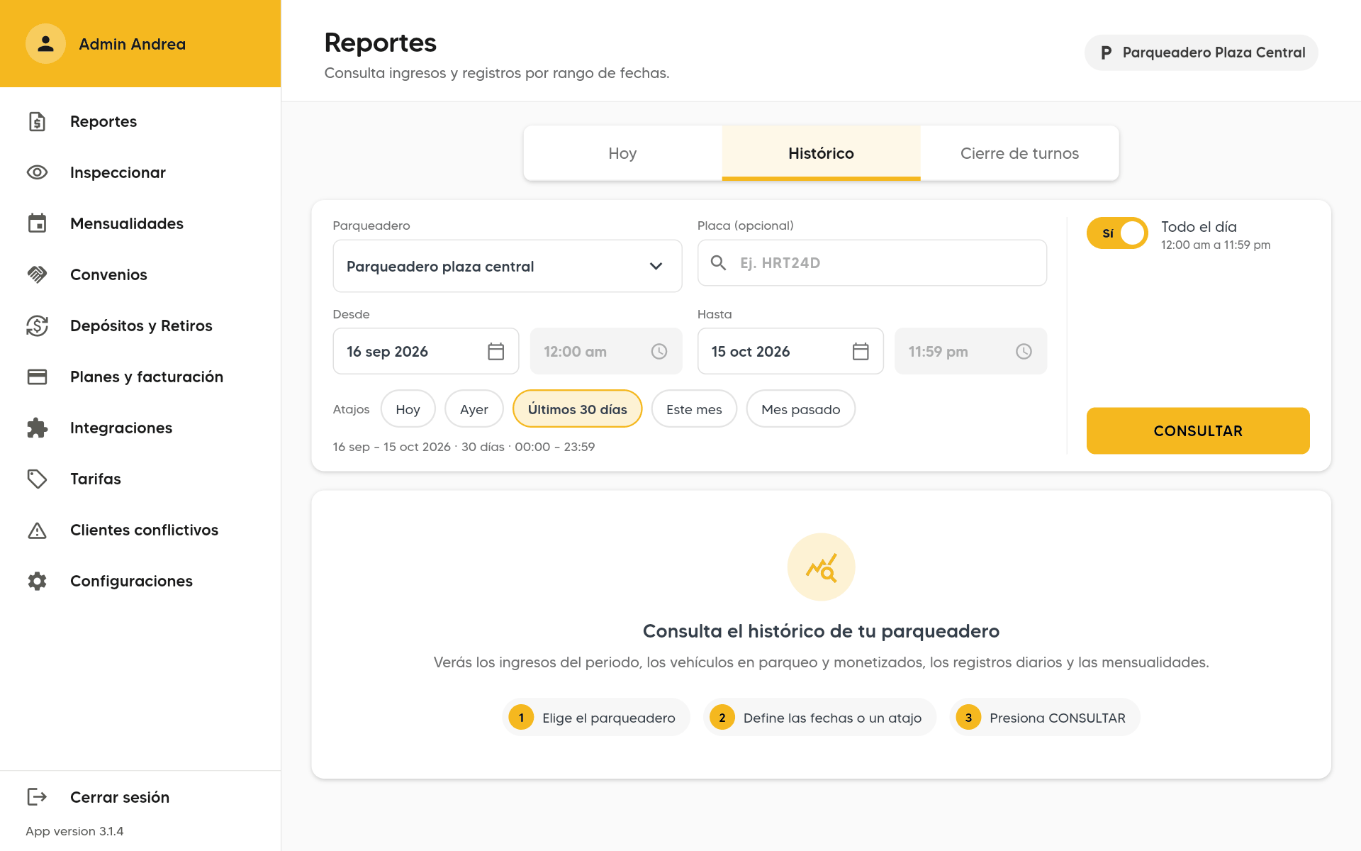Open the Desde date calendar icon
Screen dimensions: 1361x851
[x=496, y=351]
